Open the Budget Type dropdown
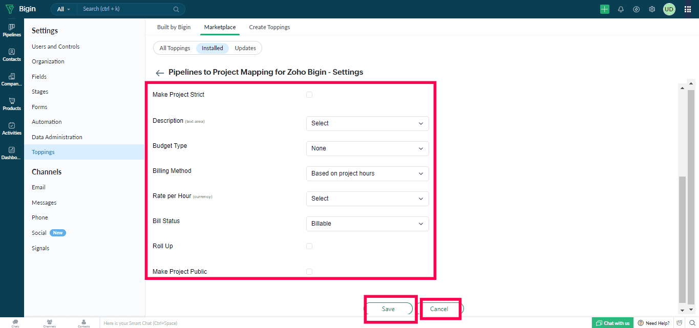 (x=367, y=148)
